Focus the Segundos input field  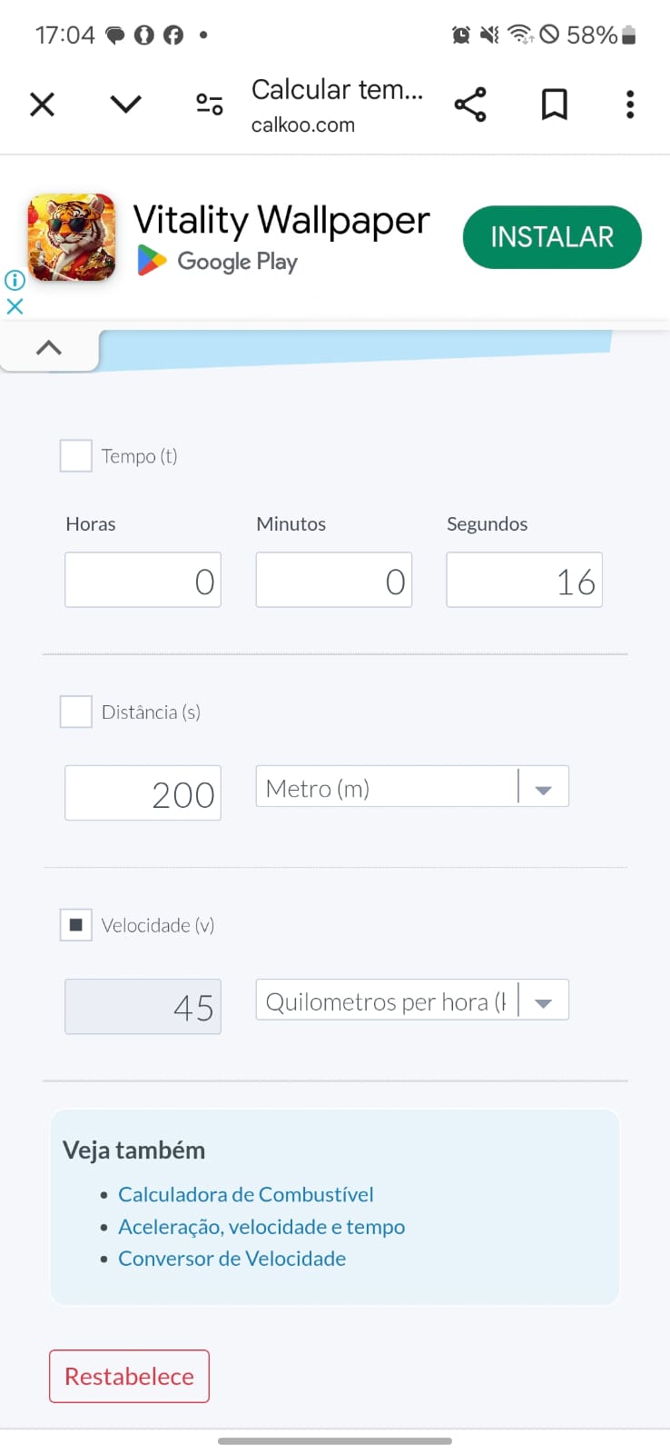pyautogui.click(x=524, y=580)
